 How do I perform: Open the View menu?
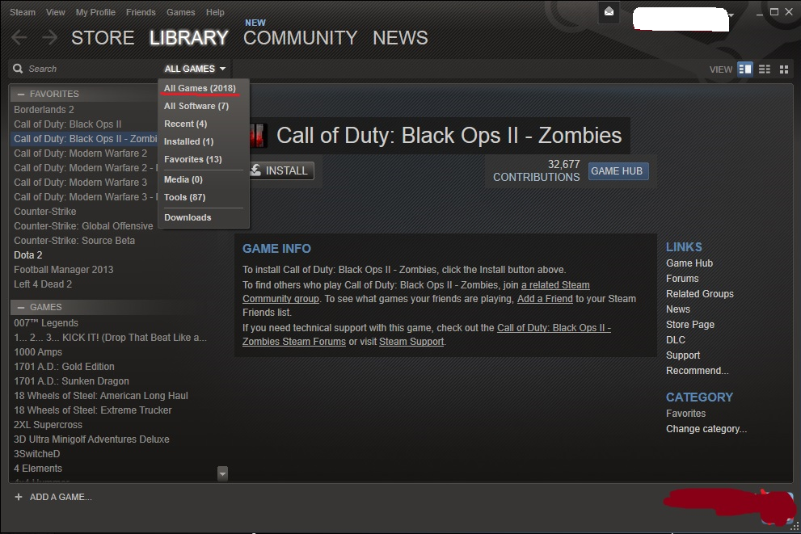(x=55, y=12)
